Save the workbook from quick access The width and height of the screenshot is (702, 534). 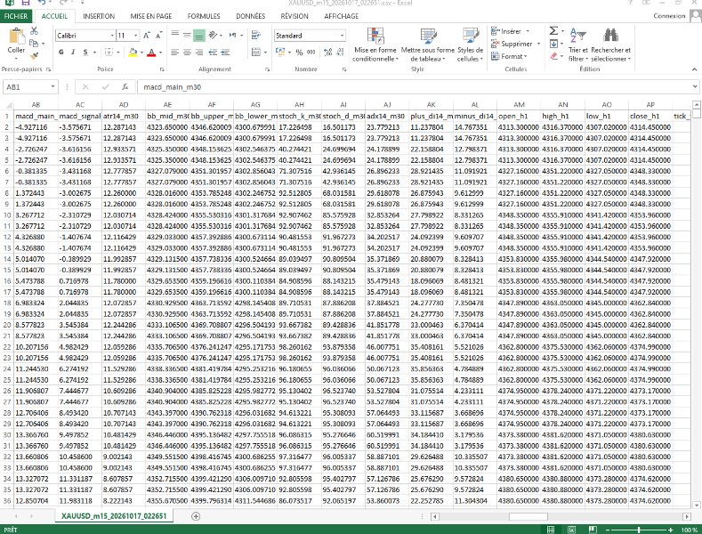click(x=26, y=3)
